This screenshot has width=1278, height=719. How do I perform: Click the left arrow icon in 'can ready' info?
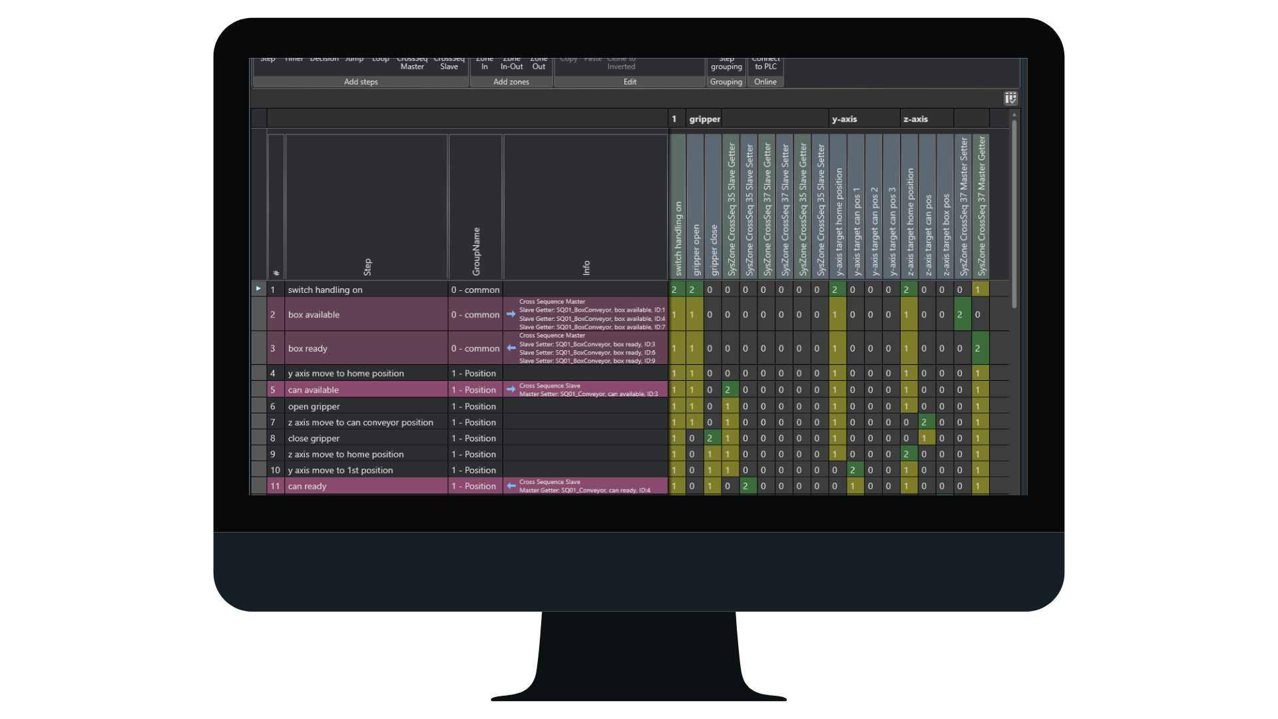click(511, 486)
